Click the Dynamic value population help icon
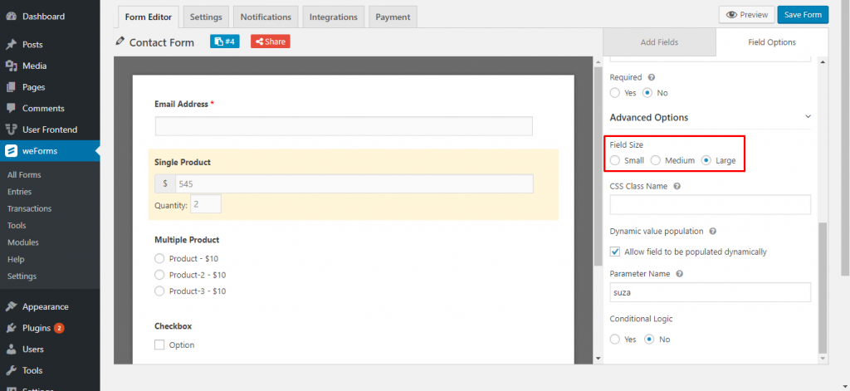Screen dimensions: 850x391 tap(713, 231)
